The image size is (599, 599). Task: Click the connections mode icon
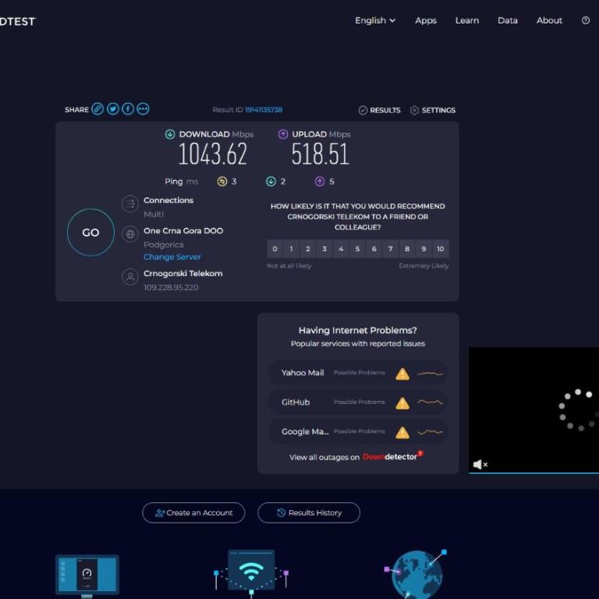pos(130,204)
